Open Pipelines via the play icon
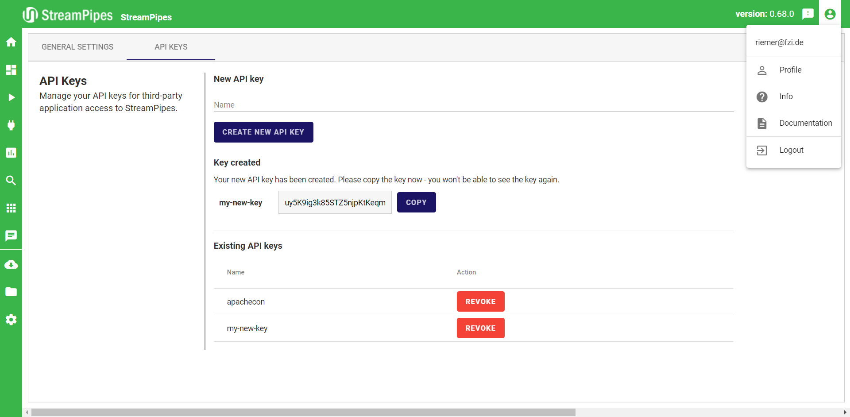This screenshot has height=417, width=850. tap(11, 97)
